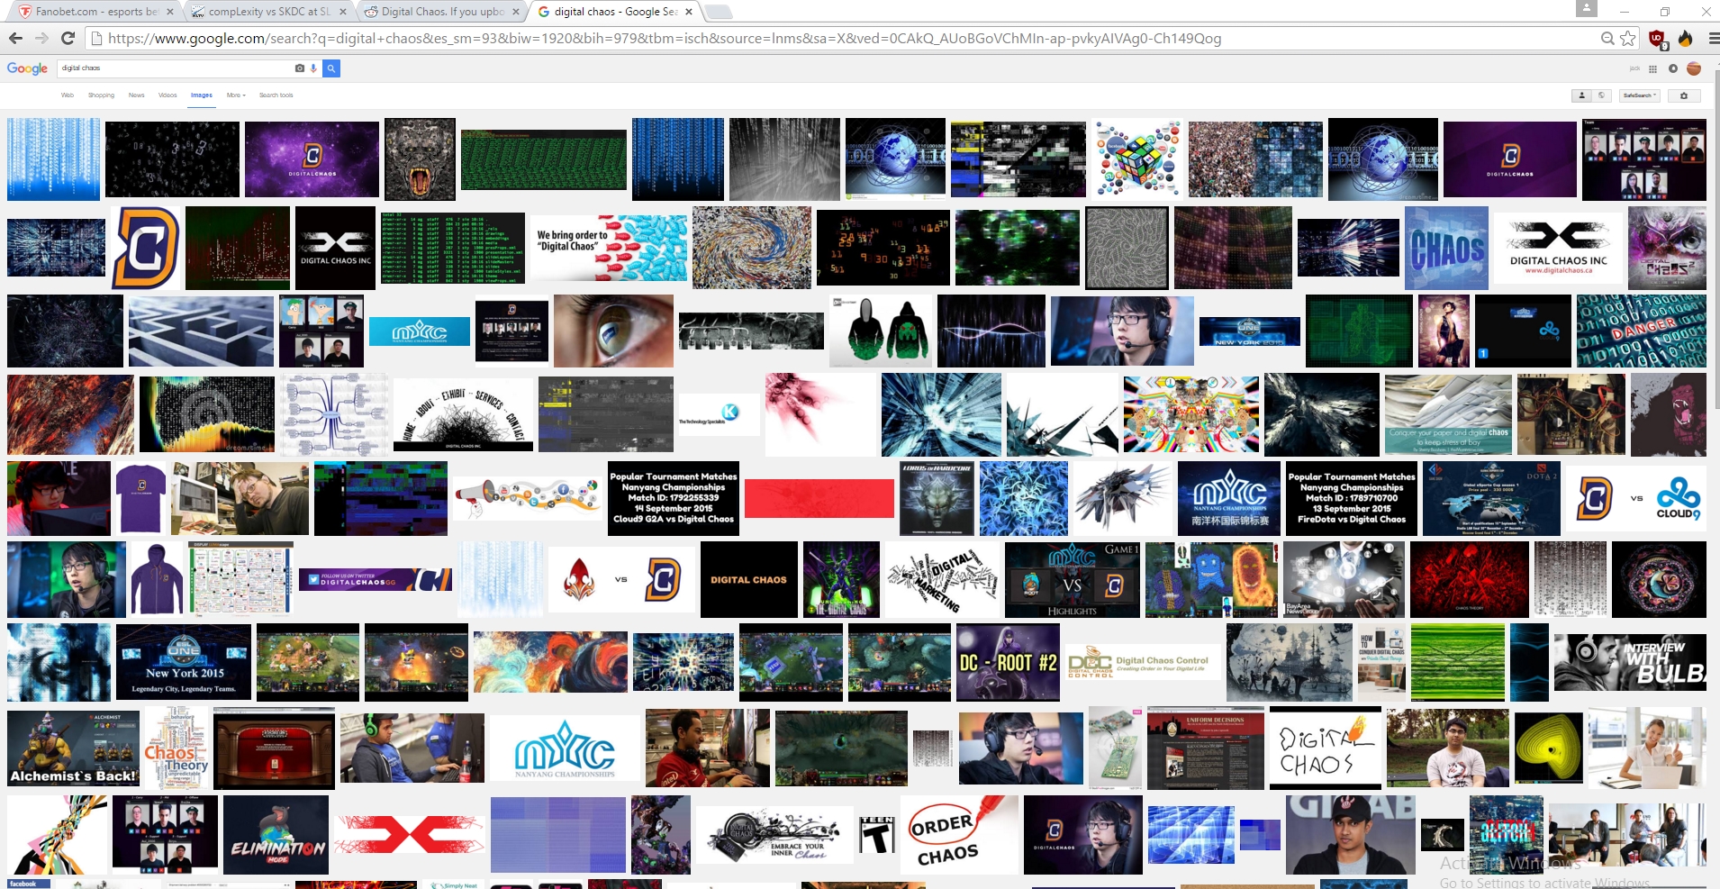Search by image using camera icon

pos(300,68)
